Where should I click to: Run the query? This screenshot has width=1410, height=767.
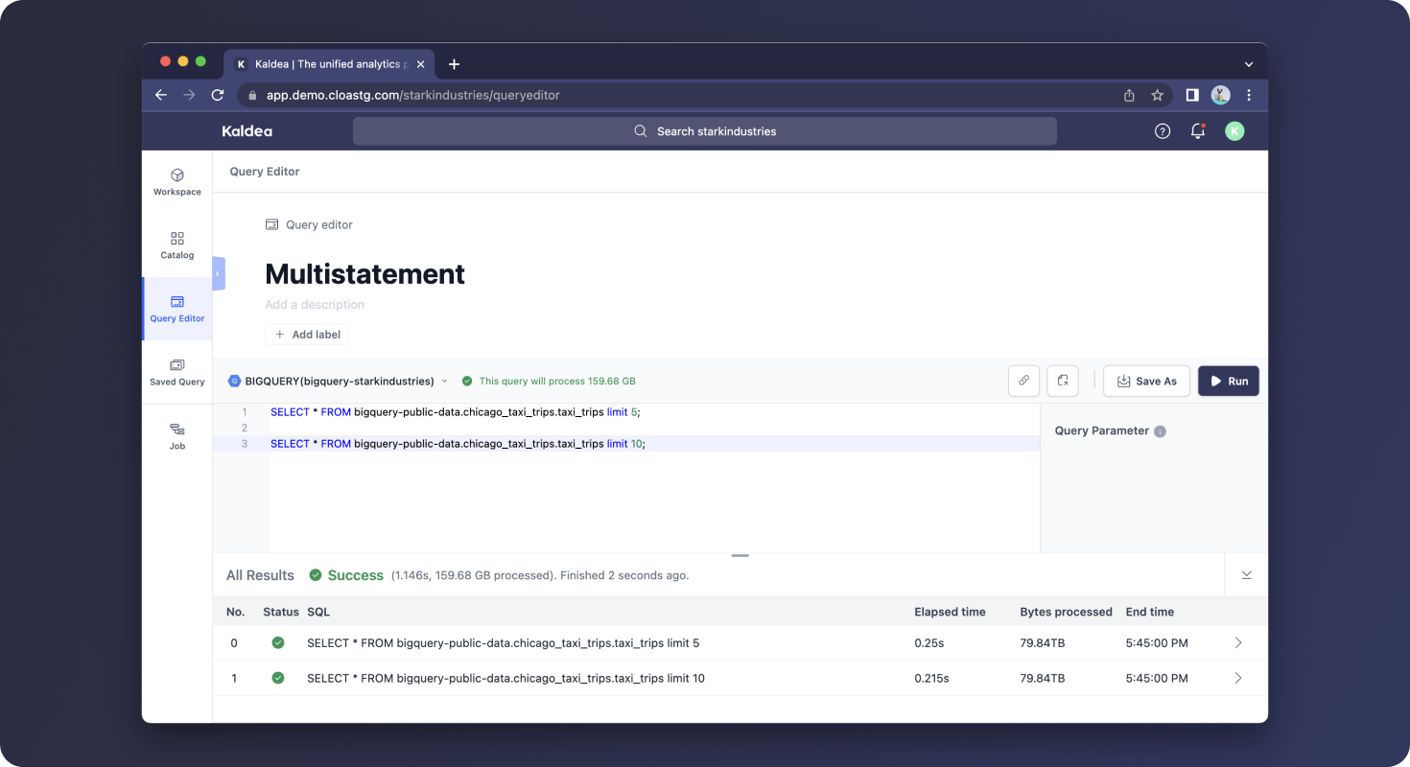(x=1229, y=381)
